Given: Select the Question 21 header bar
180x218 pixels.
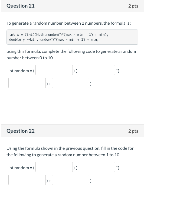Looking at the screenshot, I should pos(72,6).
